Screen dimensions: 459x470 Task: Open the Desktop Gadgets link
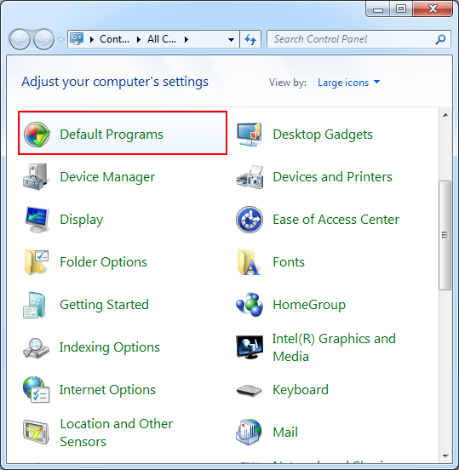click(323, 135)
